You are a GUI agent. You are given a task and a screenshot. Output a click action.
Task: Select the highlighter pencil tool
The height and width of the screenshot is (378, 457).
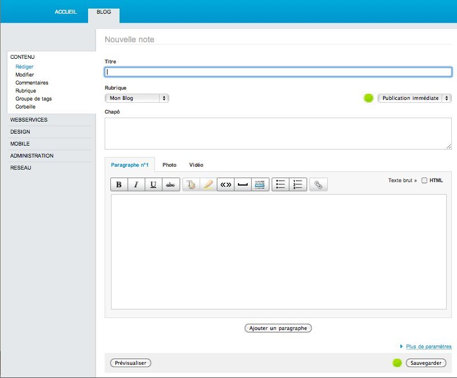(x=208, y=184)
